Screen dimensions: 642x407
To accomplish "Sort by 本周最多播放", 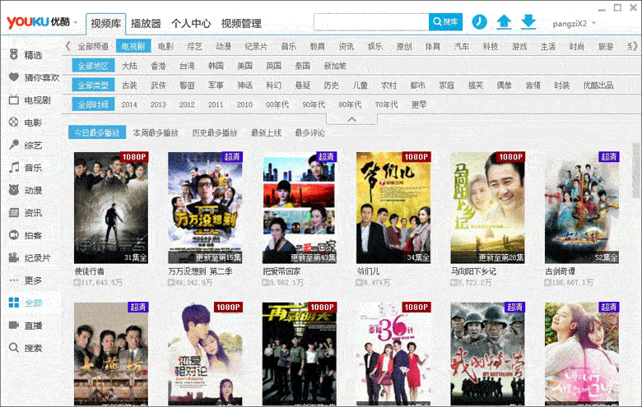I will click(156, 133).
